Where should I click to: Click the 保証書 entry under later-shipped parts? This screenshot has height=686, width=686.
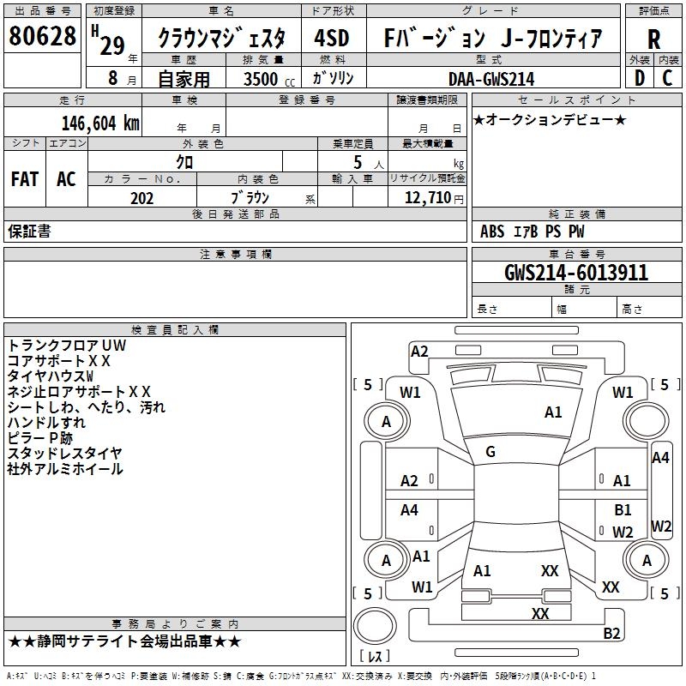tap(29, 231)
